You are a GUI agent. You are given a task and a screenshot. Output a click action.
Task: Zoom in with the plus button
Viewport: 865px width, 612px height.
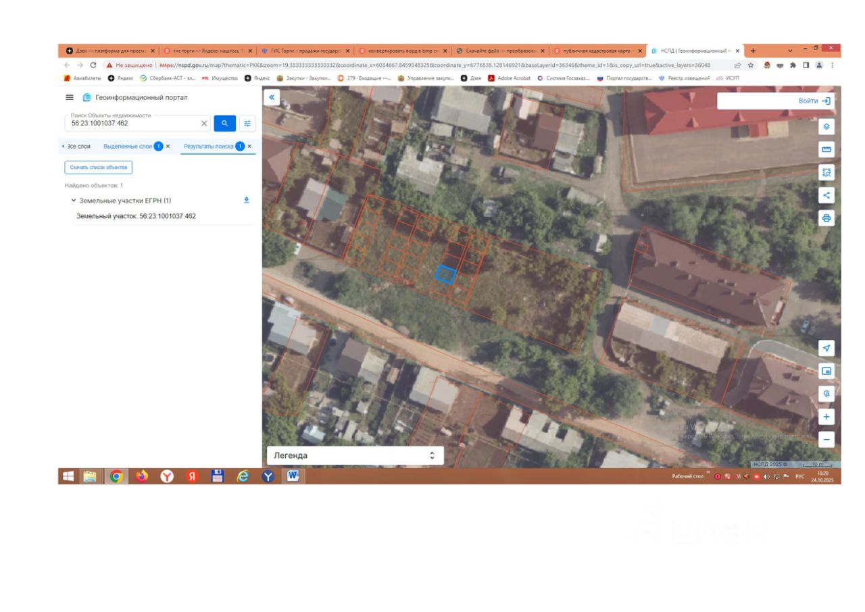[x=826, y=417]
